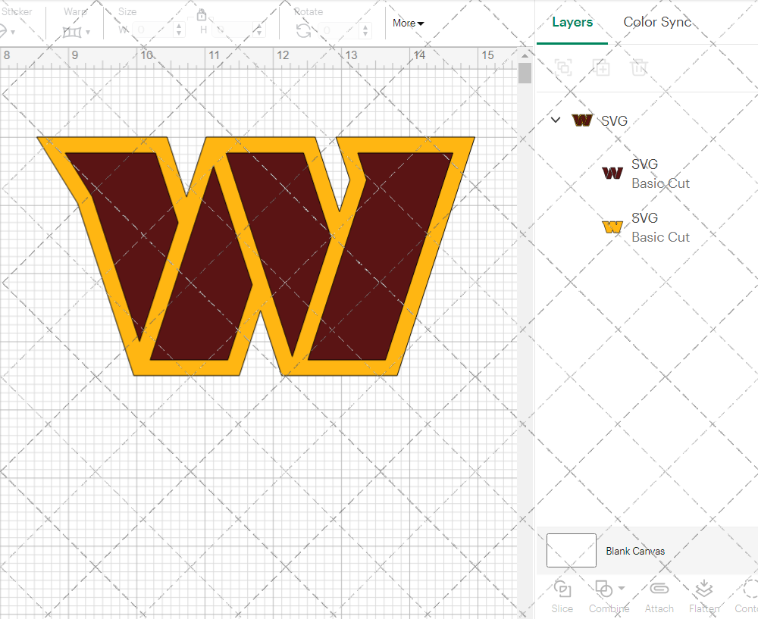Select the yellow SVG Basic Cut layer
This screenshot has width=758, height=619.
[x=644, y=227]
